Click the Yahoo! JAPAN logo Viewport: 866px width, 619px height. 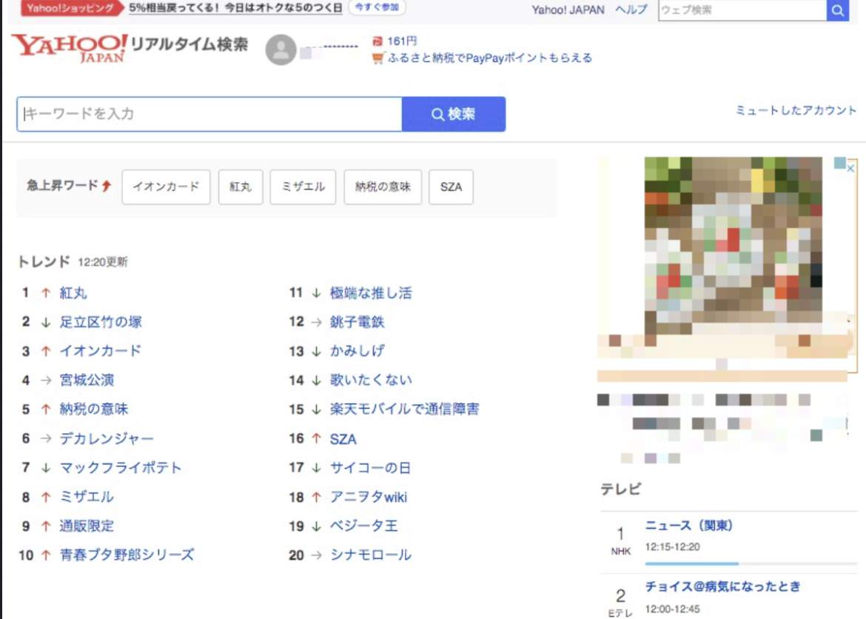tap(69, 48)
